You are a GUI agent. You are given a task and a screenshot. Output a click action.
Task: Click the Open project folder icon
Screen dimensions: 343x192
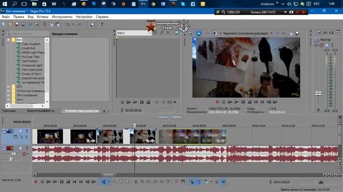10,24
